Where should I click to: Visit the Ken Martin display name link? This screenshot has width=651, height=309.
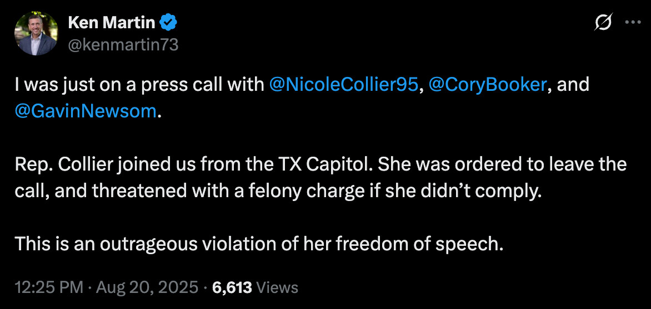click(111, 22)
